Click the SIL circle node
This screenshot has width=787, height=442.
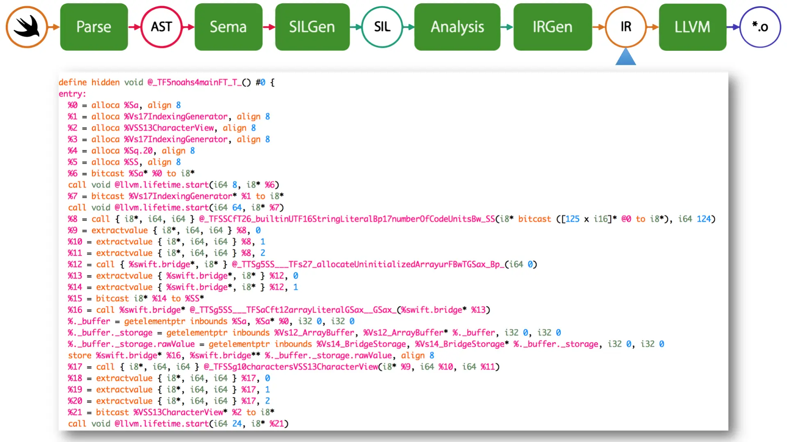point(382,27)
